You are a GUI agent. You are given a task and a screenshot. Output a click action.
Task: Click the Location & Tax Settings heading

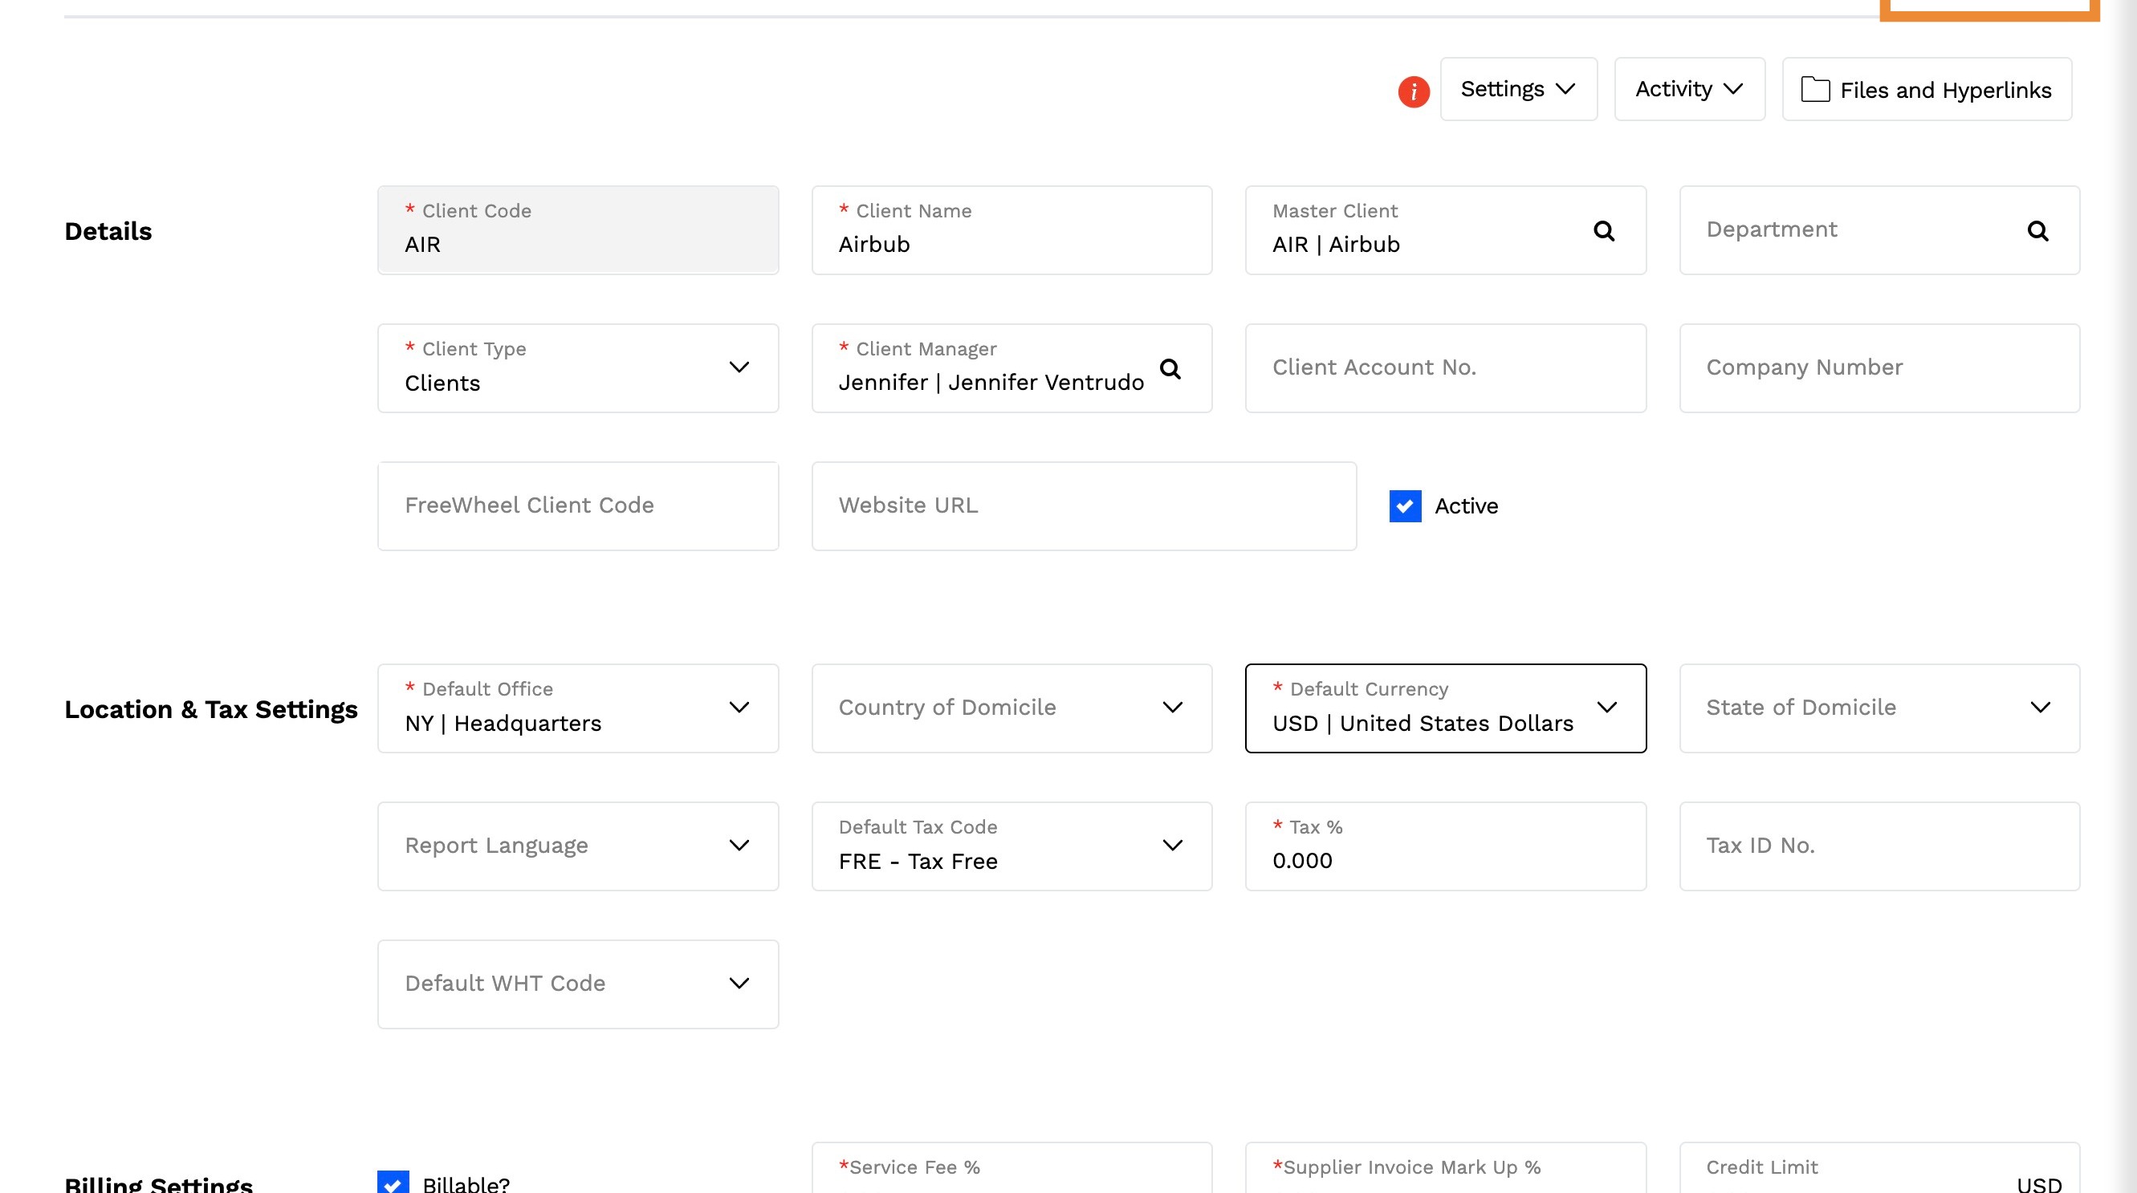[212, 710]
